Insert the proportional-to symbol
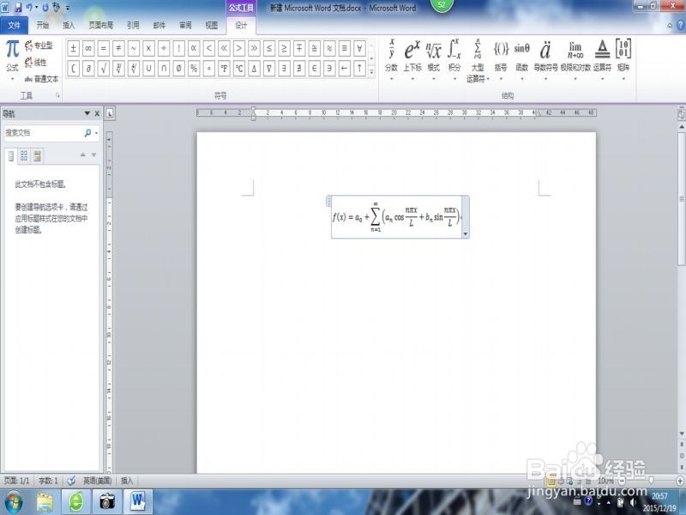Screen dimensions: 686x515 pos(194,48)
